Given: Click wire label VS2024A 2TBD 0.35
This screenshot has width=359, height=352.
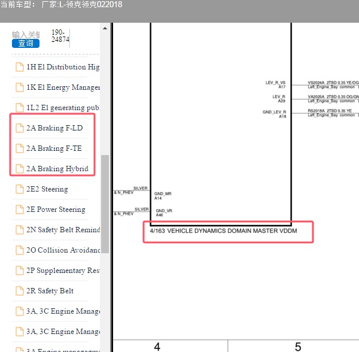Looking at the screenshot, I should 333,83.
